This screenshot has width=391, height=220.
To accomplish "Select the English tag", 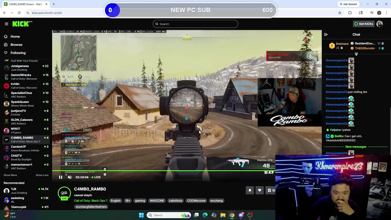I will [115, 201].
